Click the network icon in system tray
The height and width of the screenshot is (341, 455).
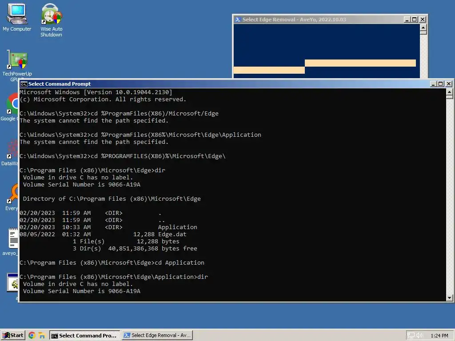(x=411, y=336)
